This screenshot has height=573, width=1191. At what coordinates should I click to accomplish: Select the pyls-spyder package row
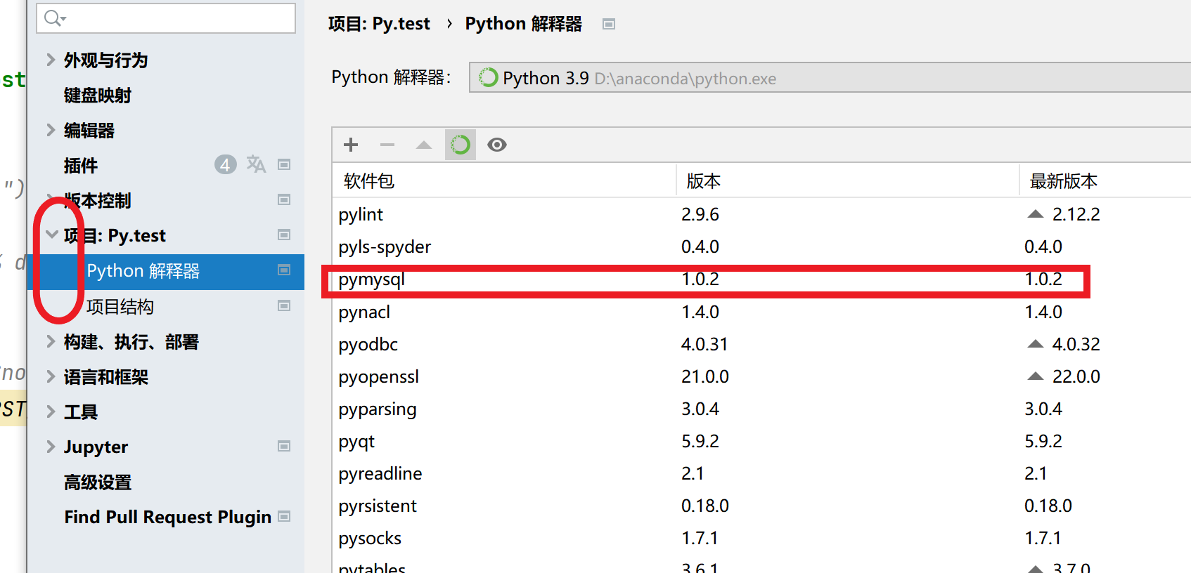pos(761,246)
